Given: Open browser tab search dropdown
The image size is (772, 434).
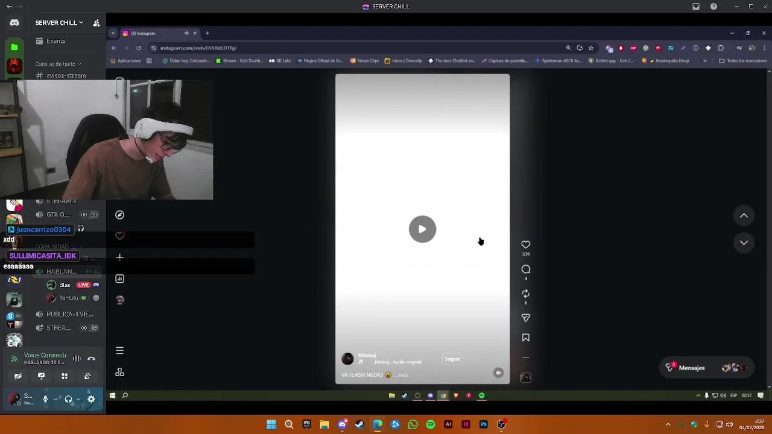Looking at the screenshot, I should point(113,33).
